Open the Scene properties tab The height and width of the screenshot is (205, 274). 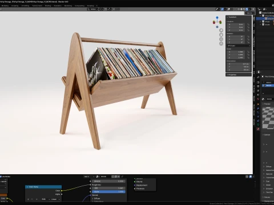[x=258, y=95]
